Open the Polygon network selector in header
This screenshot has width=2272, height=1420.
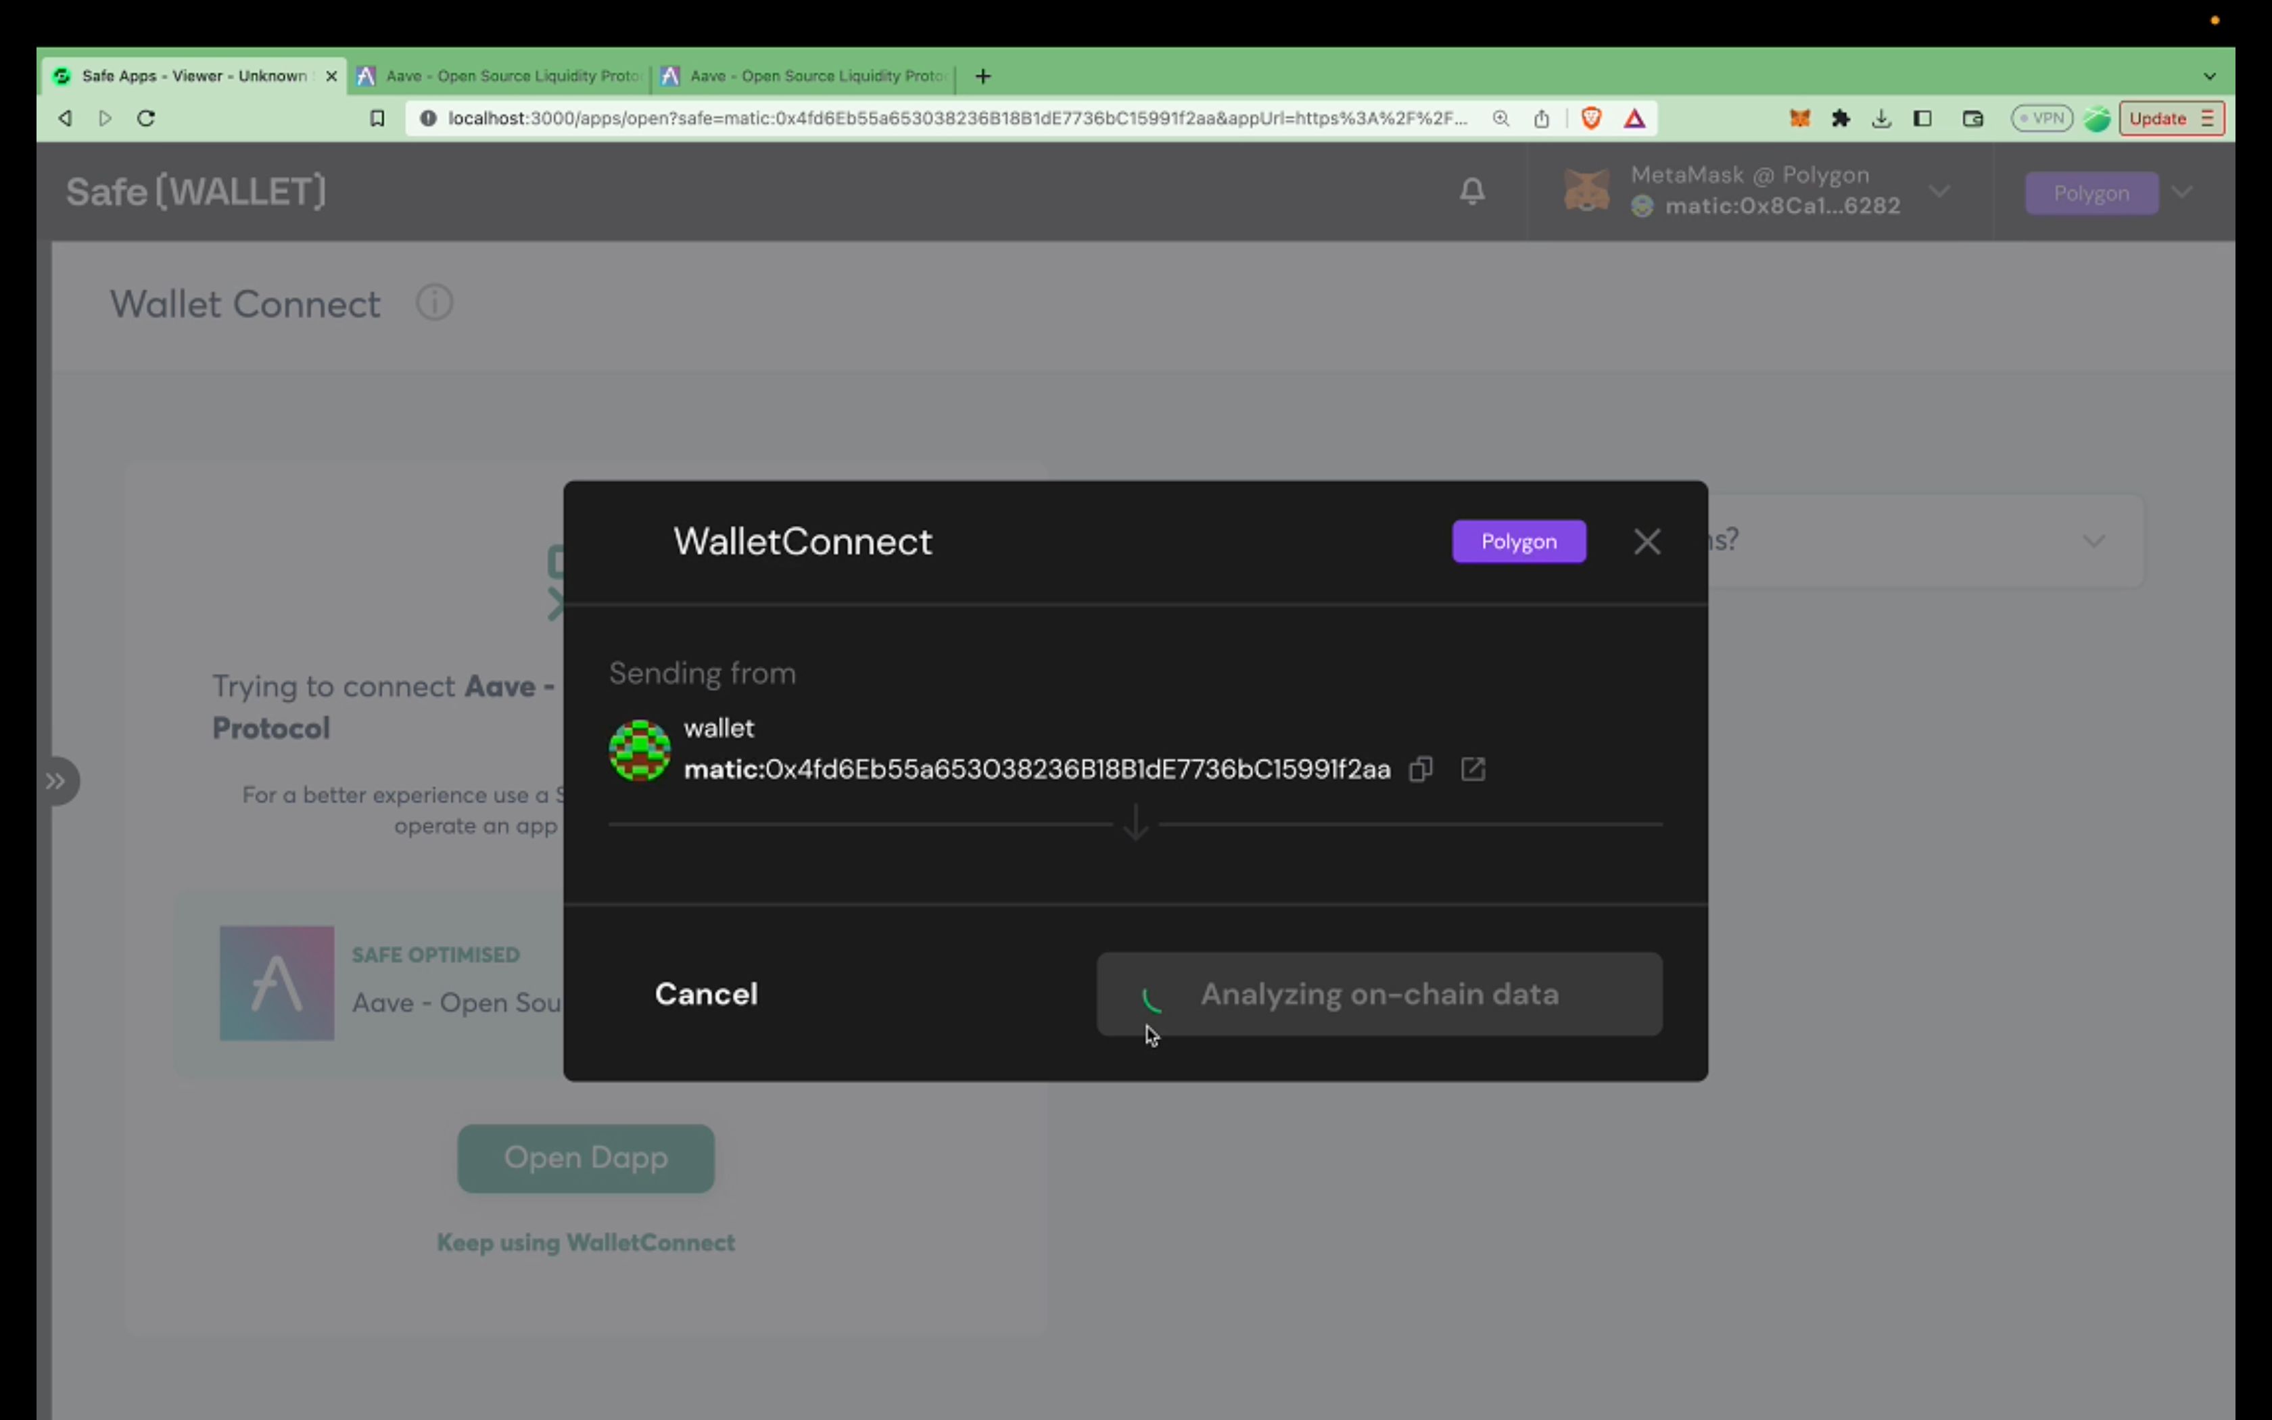(2091, 193)
